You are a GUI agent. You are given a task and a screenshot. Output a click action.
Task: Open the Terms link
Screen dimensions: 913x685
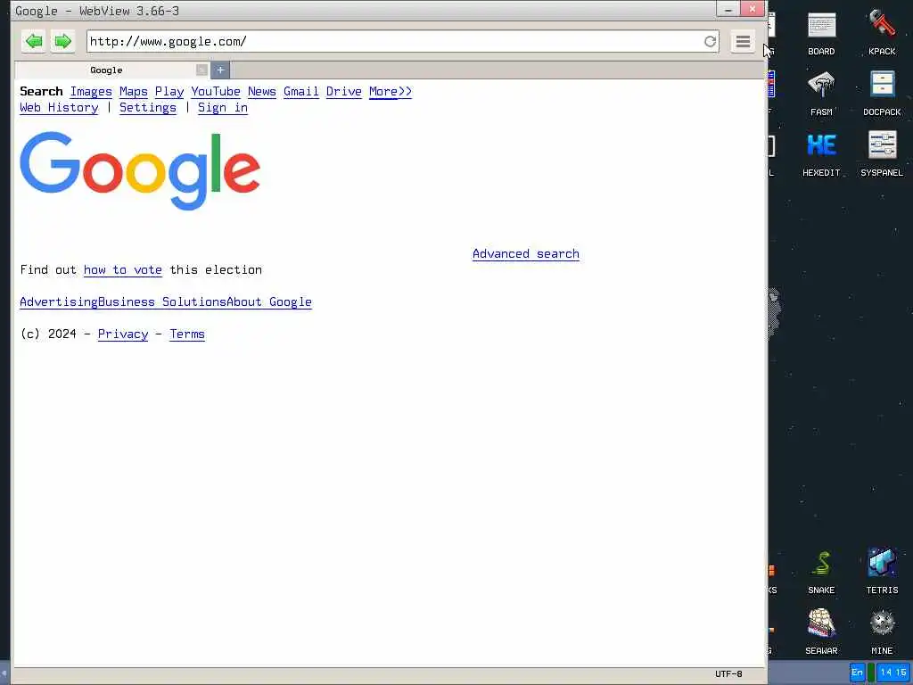coord(187,334)
